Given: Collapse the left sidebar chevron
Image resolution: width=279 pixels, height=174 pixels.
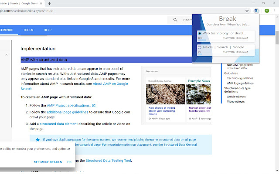Looking at the screenshot, I should click(x=6, y=55).
